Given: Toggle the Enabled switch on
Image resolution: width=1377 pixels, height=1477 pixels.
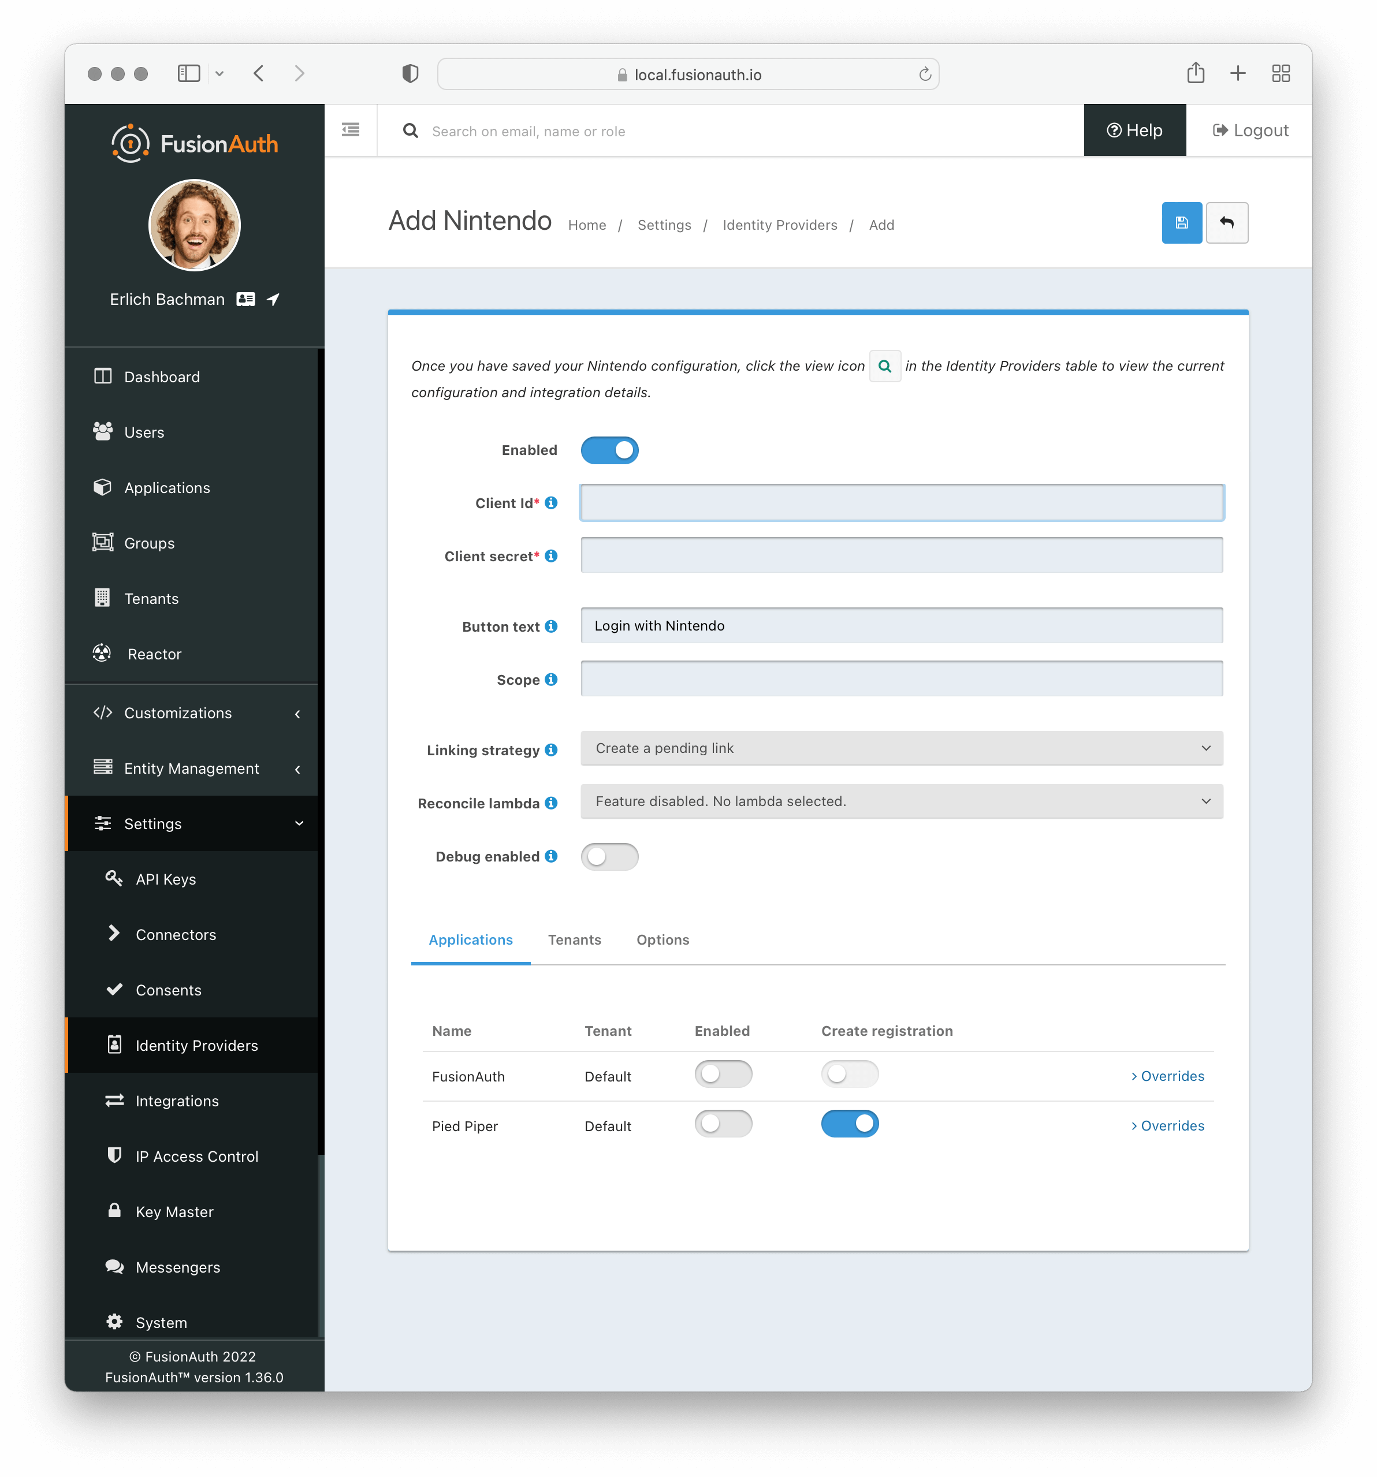Looking at the screenshot, I should tap(609, 450).
